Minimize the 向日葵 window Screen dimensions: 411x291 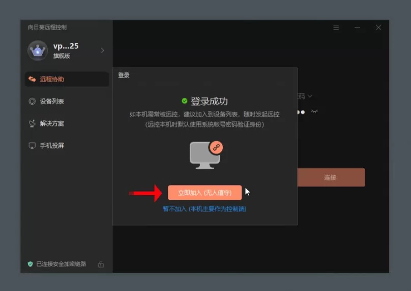click(357, 28)
